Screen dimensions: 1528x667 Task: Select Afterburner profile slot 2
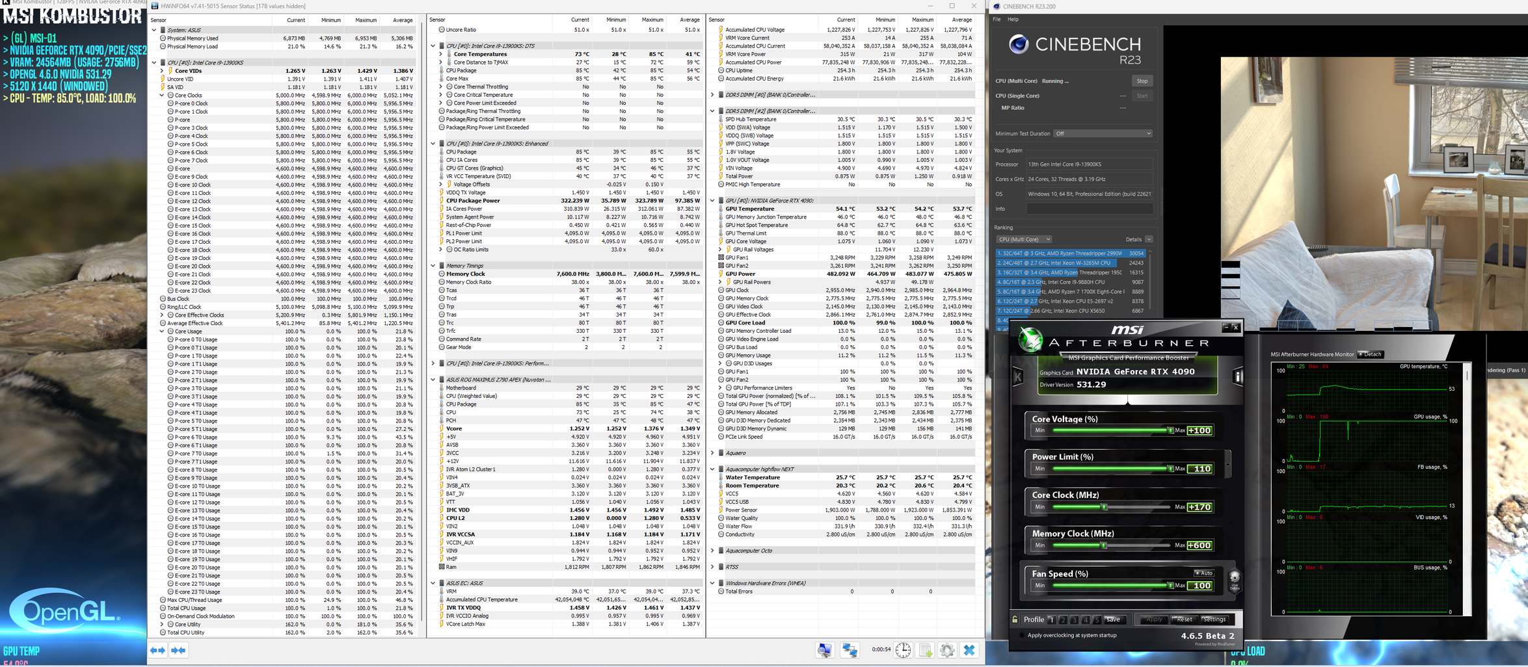coord(1063,620)
